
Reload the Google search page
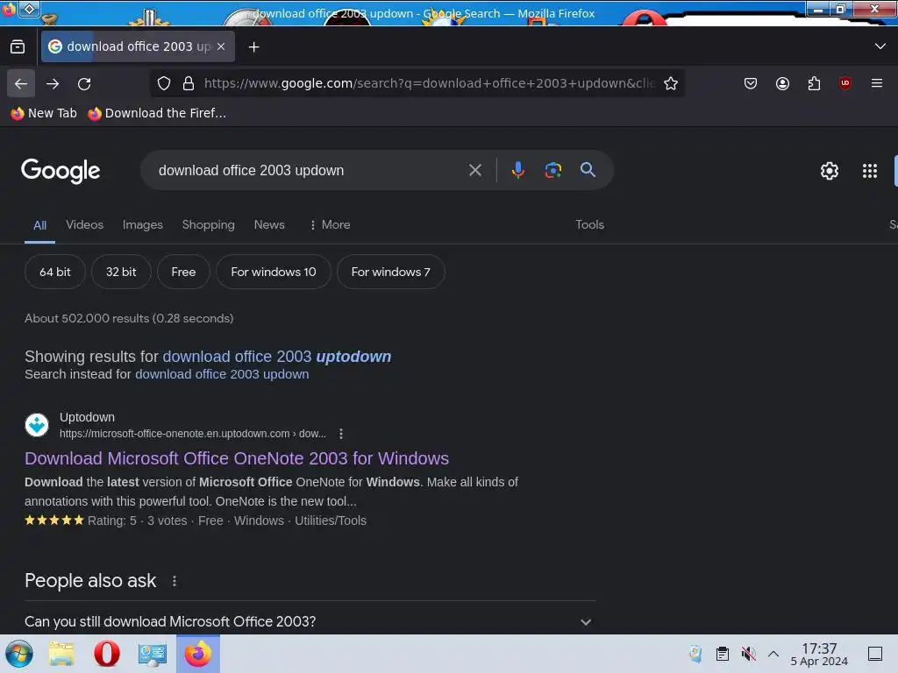click(84, 83)
